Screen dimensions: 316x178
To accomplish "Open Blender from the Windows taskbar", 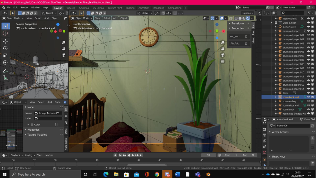I will click(208, 174).
